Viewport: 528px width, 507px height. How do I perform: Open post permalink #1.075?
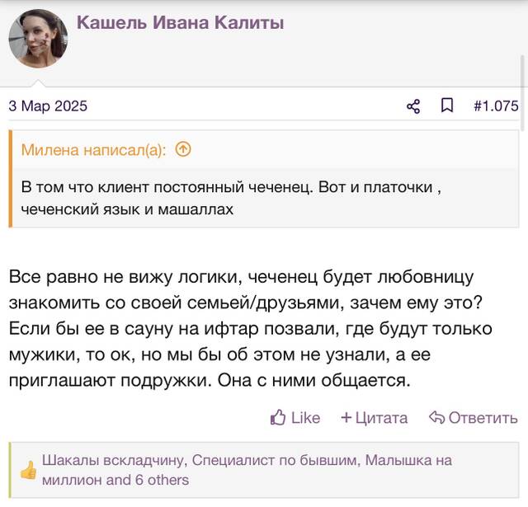click(496, 106)
